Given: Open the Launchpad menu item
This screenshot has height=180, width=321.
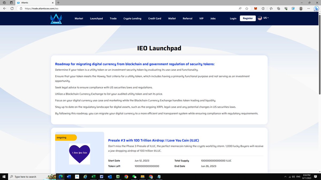Looking at the screenshot, I should [x=96, y=18].
